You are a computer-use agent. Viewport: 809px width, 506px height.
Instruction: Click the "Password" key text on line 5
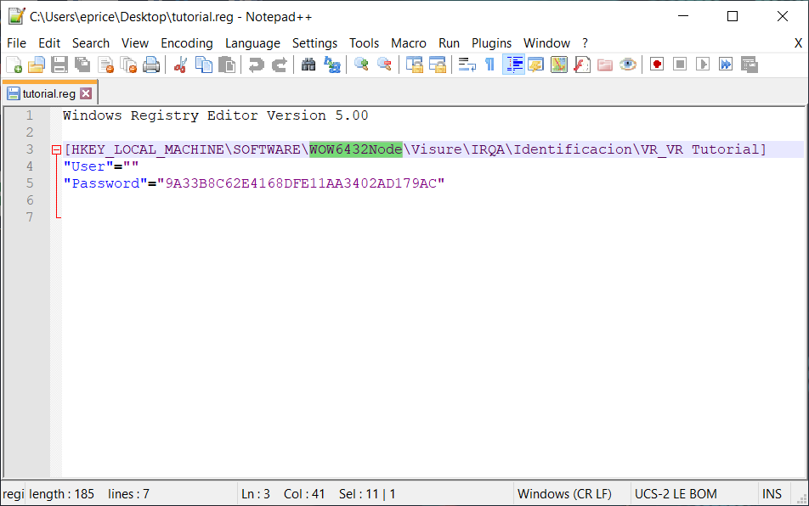point(105,183)
